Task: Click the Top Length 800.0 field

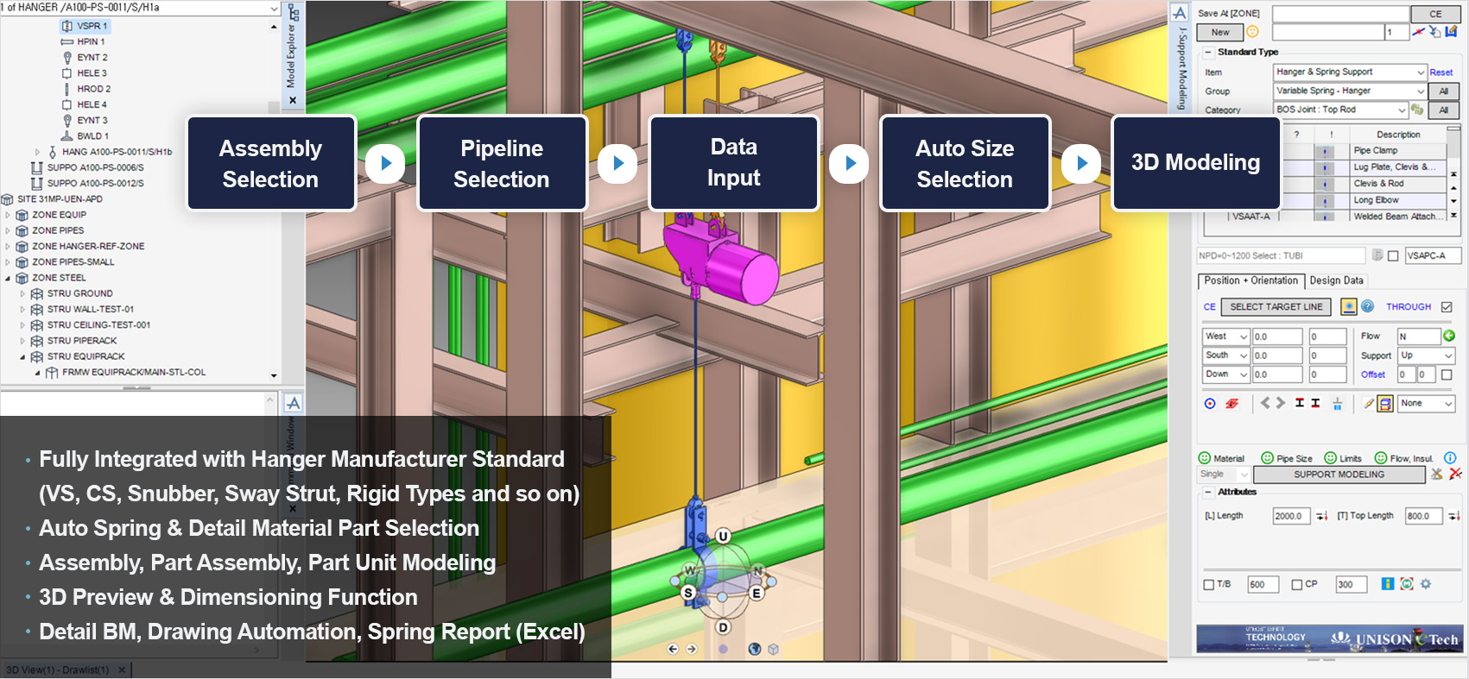Action: 1424,516
